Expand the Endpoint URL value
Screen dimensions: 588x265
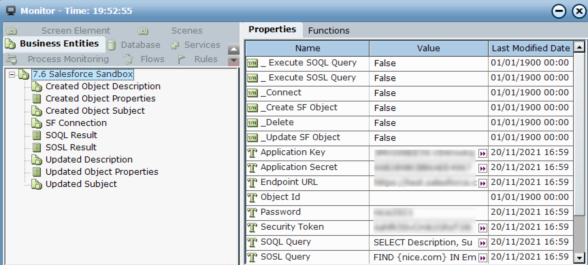click(x=483, y=184)
